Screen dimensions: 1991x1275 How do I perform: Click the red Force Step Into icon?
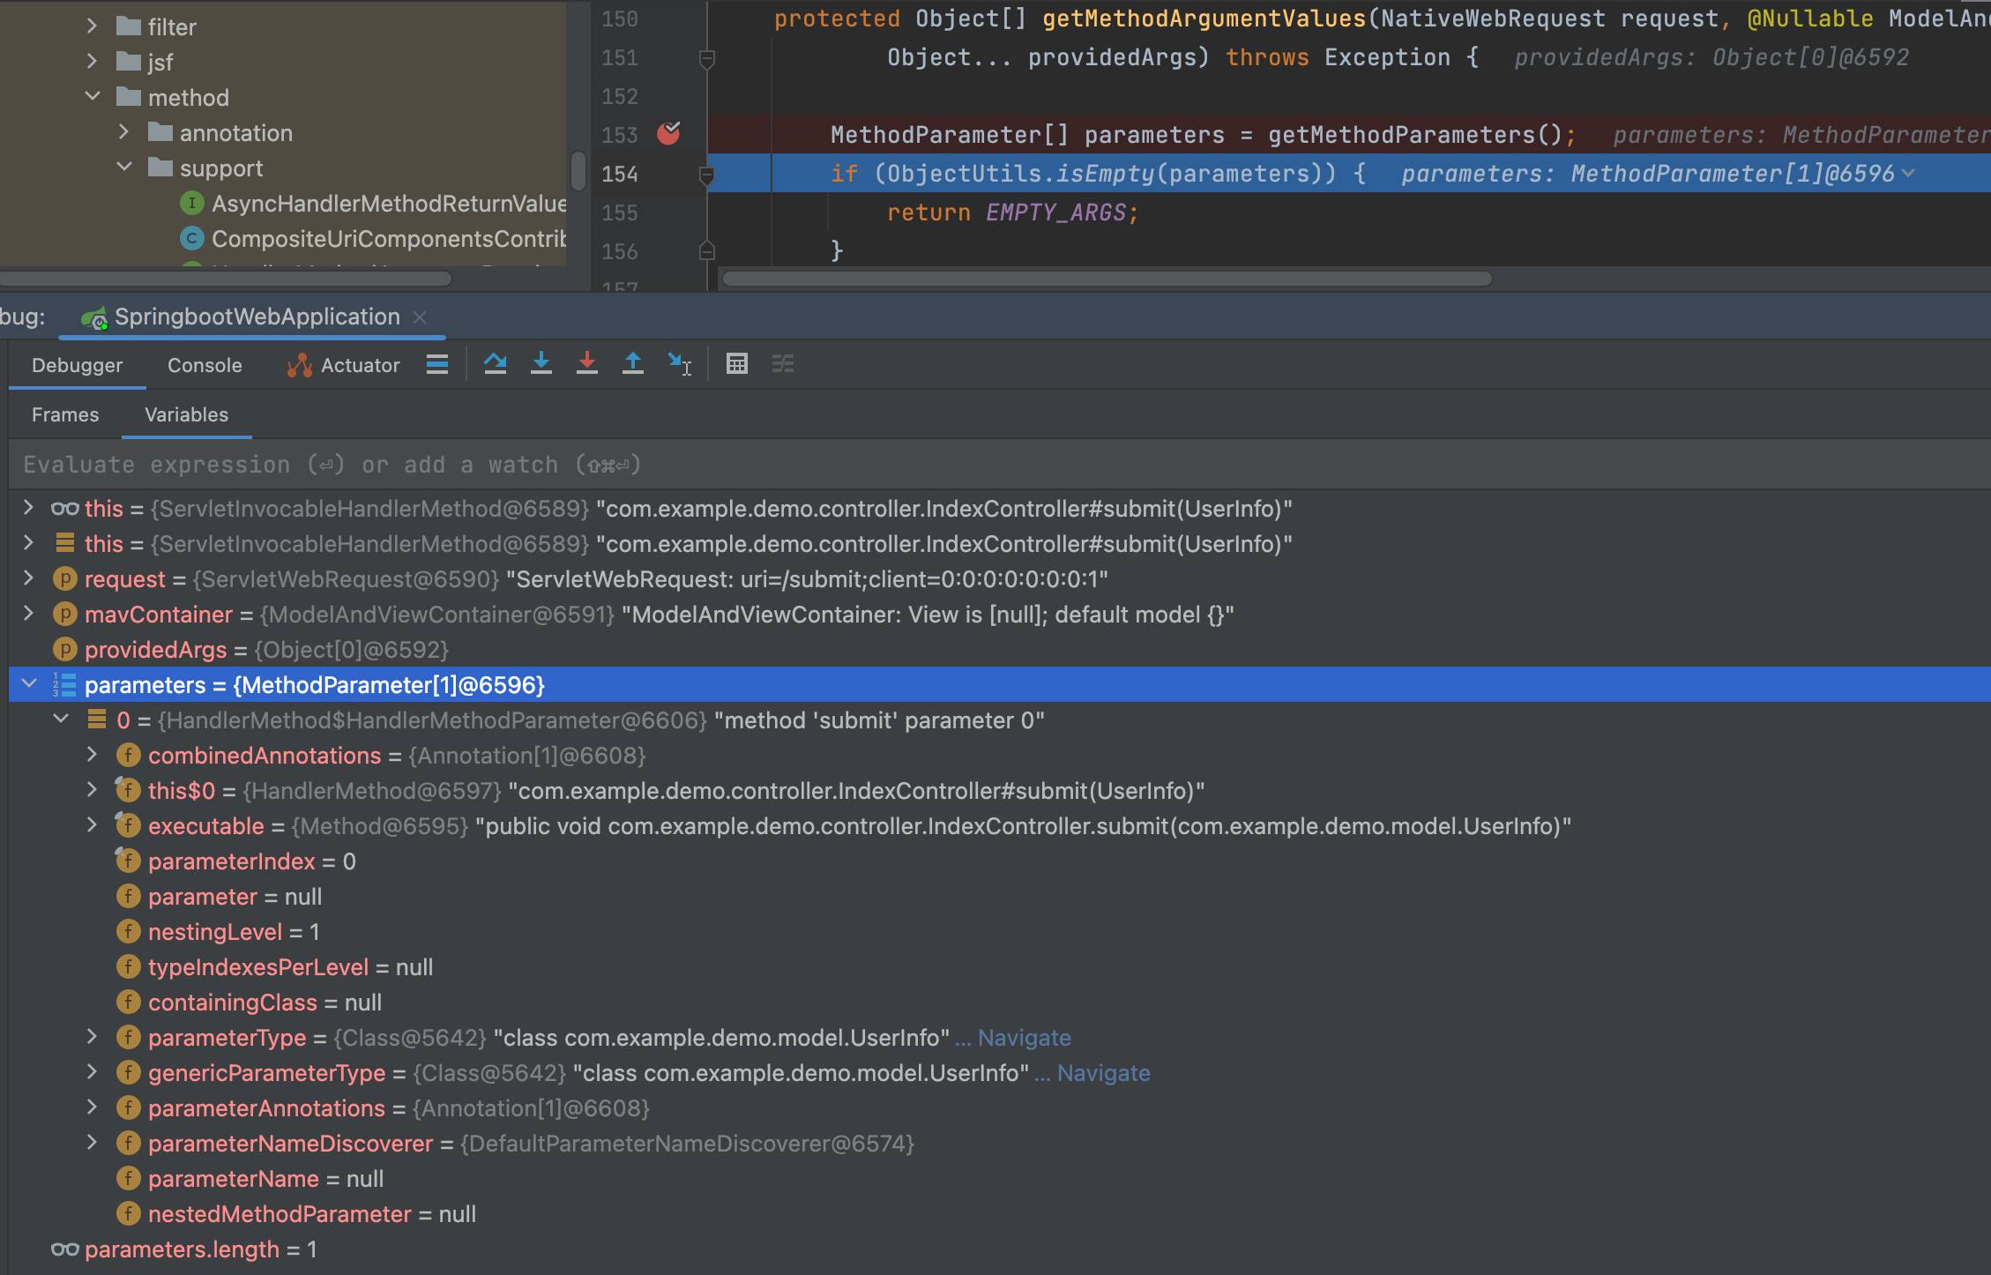pyautogui.click(x=587, y=364)
